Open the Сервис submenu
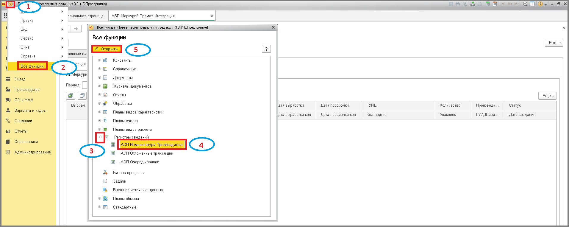Screen dimensions: 569x227 click(37, 38)
